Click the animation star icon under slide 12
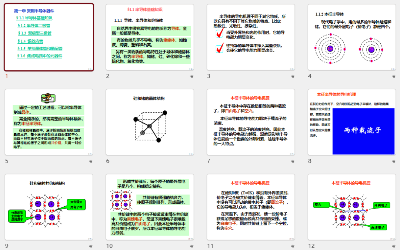The width and height of the screenshot is (400, 250). (x=394, y=246)
